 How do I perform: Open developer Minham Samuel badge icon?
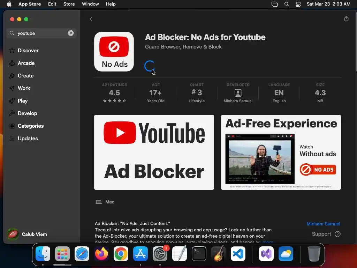coord(238,93)
